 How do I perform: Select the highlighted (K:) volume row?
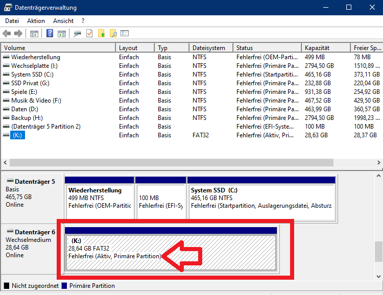pos(192,135)
